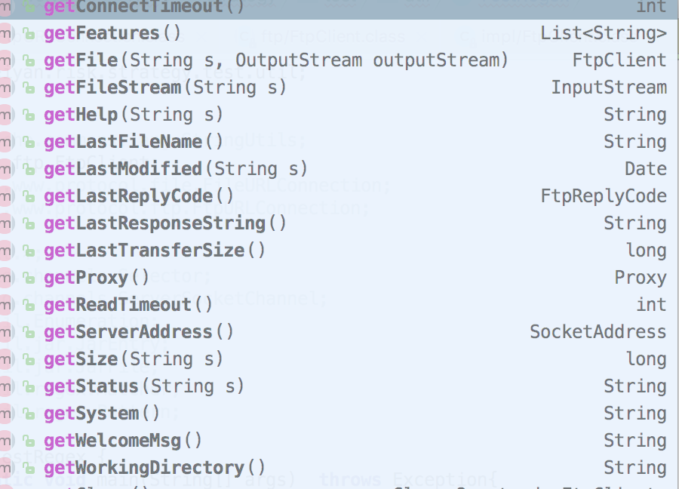The image size is (679, 489).
Task: Choose getLastReplyCode() from the suggestion list
Action: (x=151, y=195)
